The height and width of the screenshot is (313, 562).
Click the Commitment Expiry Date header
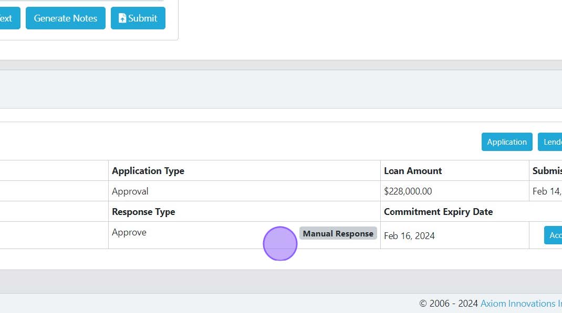click(438, 212)
